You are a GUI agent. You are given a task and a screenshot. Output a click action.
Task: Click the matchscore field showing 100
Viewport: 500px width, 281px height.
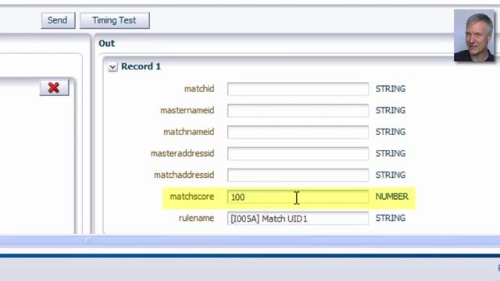[x=298, y=197]
